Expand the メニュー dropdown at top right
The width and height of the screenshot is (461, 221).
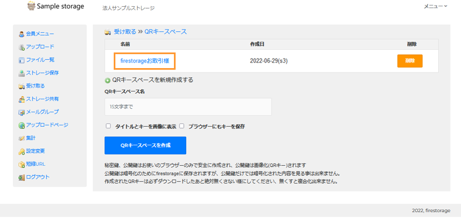click(x=435, y=6)
